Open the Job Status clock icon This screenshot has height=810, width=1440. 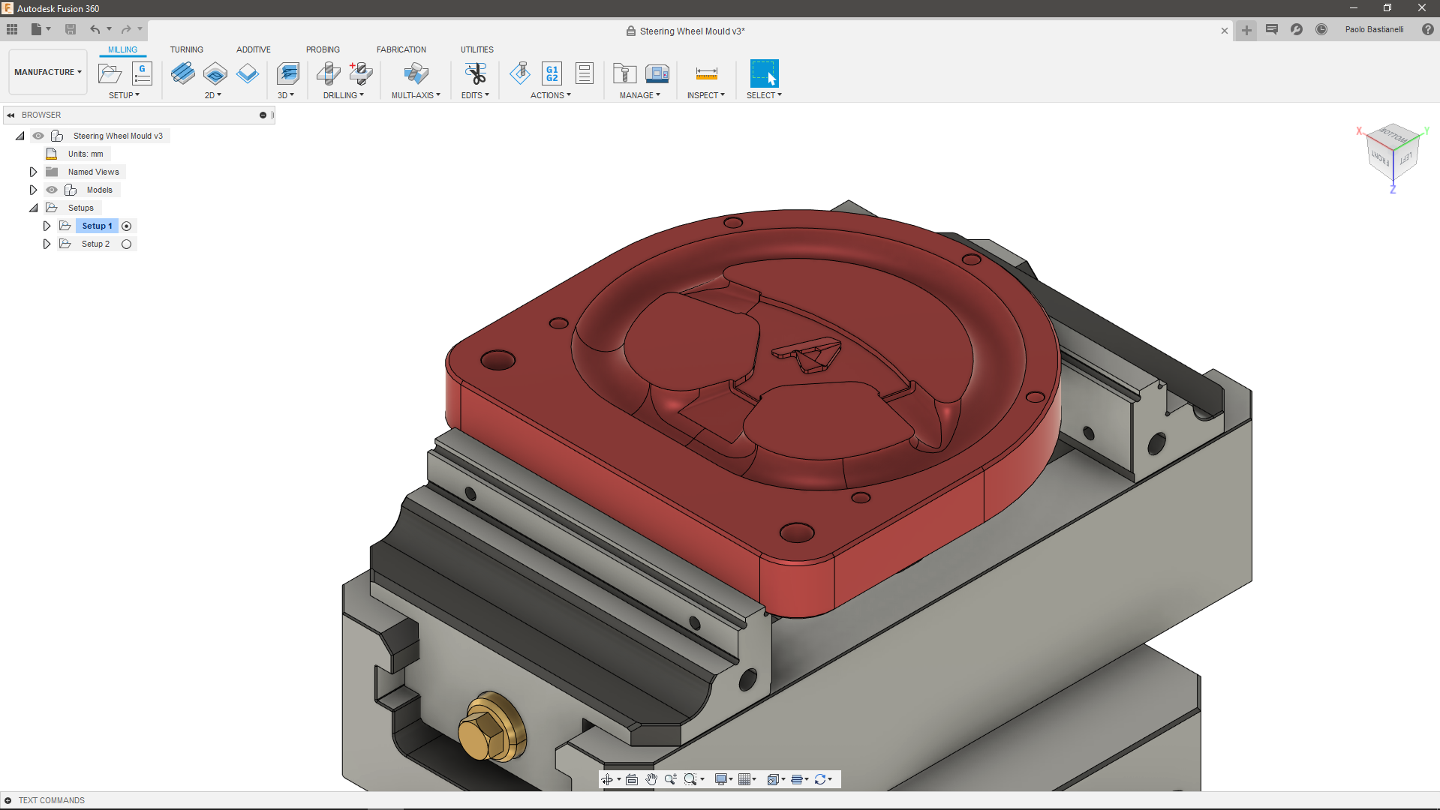coord(1321,30)
